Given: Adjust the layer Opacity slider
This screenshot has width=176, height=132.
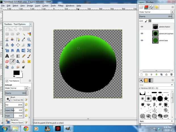Looking at the screenshot, I should point(156,16).
